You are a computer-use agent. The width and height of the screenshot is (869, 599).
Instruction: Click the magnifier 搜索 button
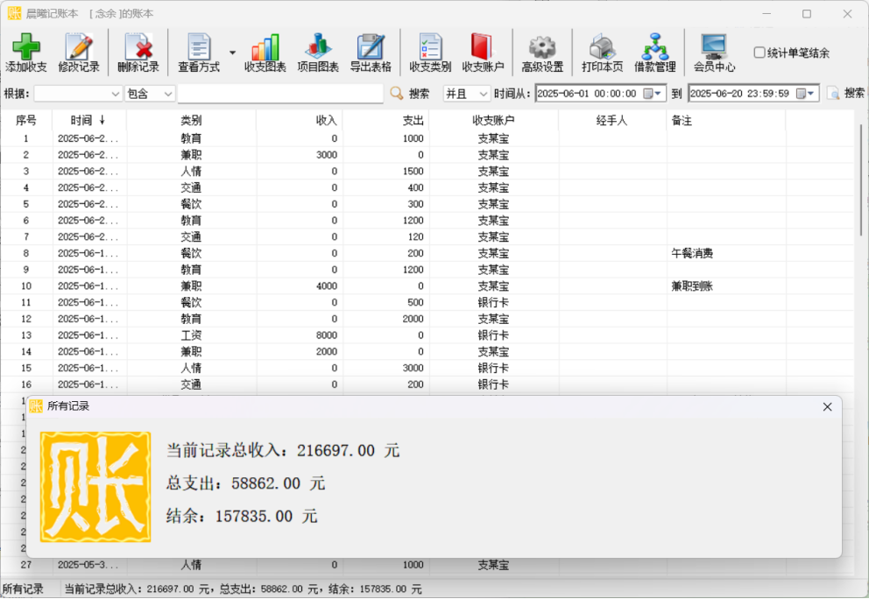tap(410, 94)
